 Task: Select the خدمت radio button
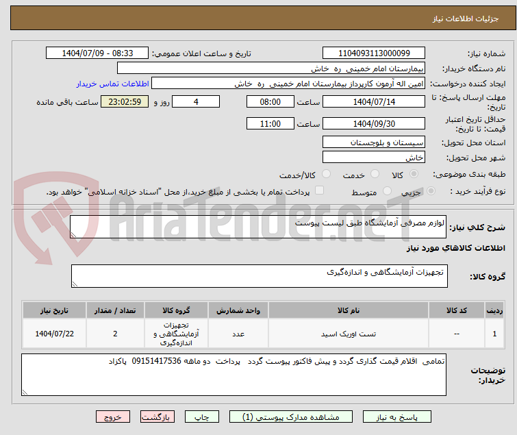(375, 174)
